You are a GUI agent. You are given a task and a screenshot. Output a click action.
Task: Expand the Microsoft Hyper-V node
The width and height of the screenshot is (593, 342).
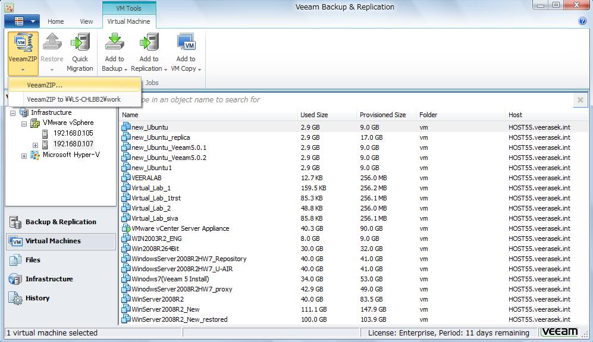pos(24,155)
